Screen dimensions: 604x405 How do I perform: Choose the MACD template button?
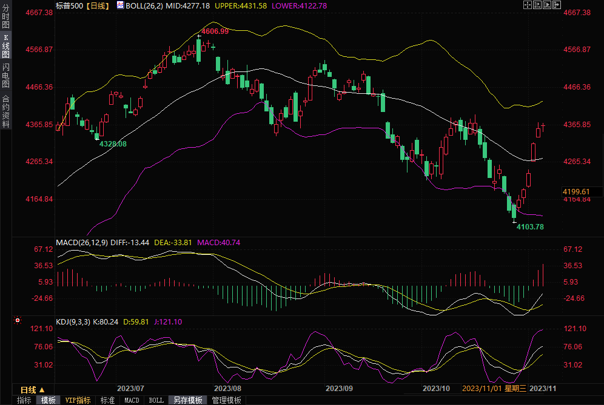pyautogui.click(x=132, y=400)
